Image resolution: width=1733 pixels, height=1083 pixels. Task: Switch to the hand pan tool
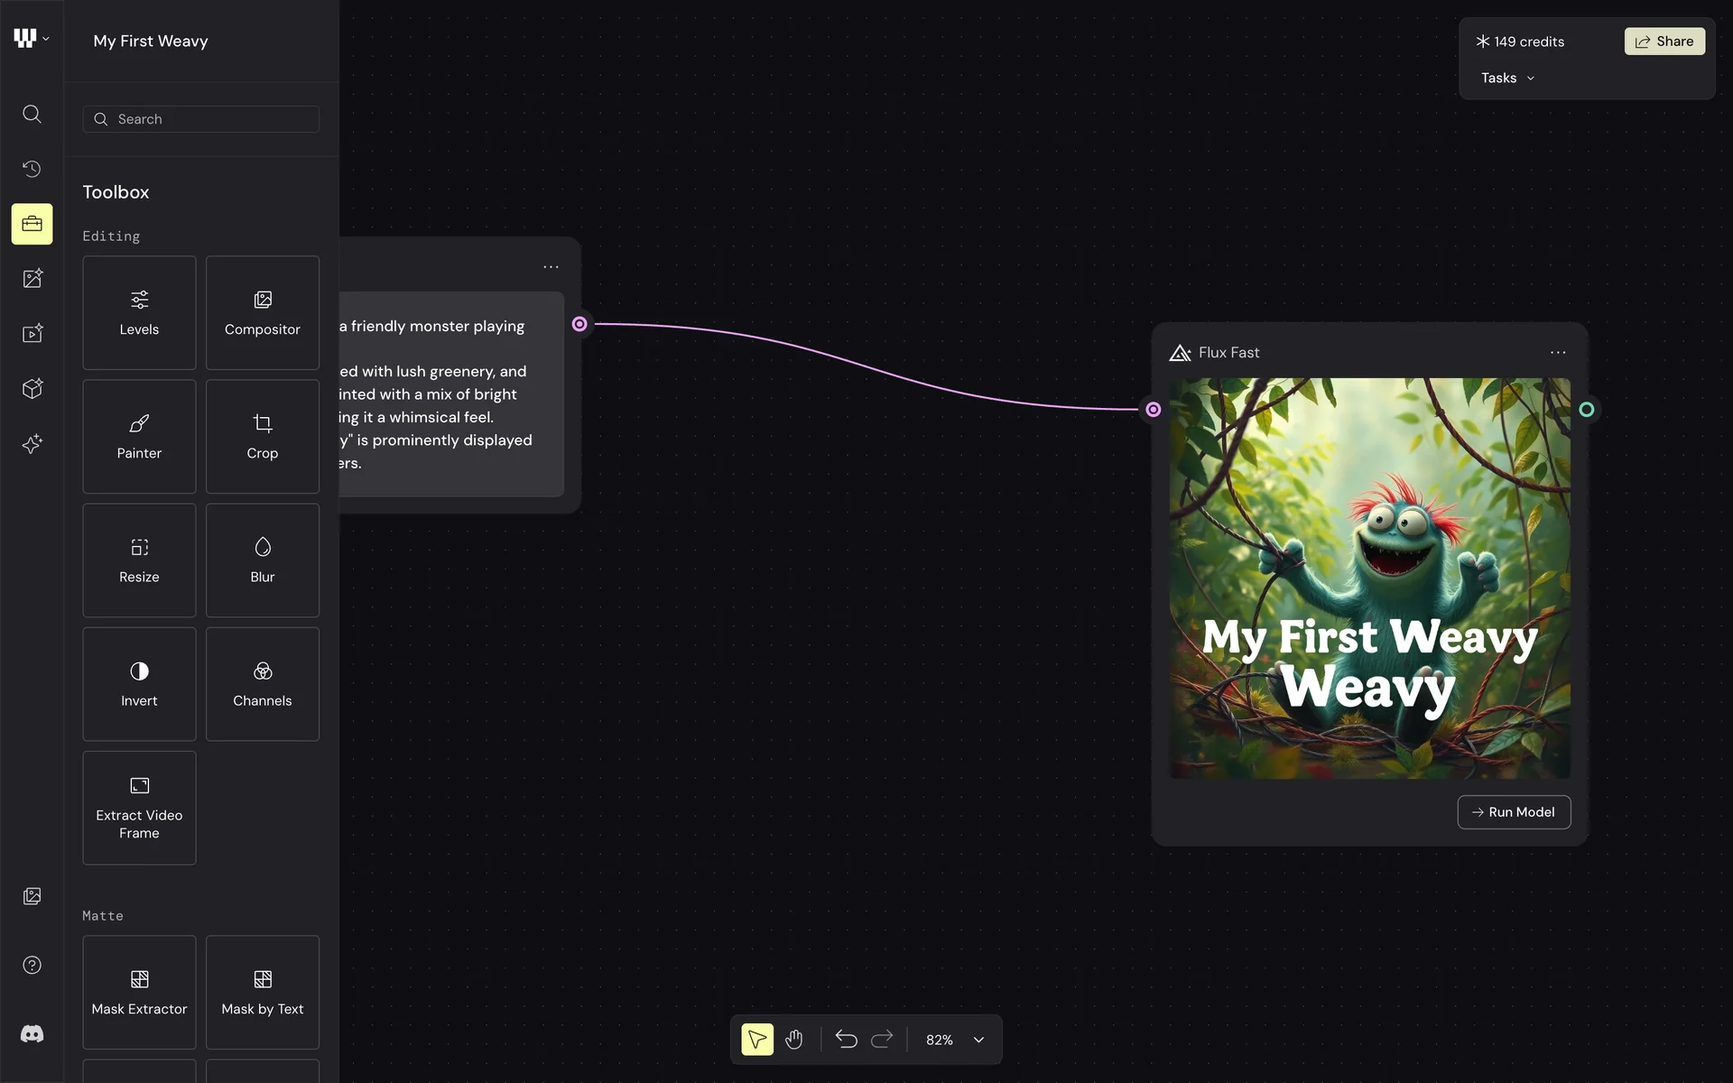pos(794,1040)
